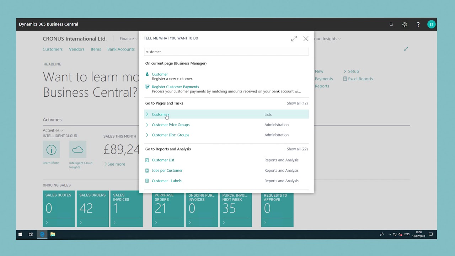Expand the Activities dropdown

53,130
